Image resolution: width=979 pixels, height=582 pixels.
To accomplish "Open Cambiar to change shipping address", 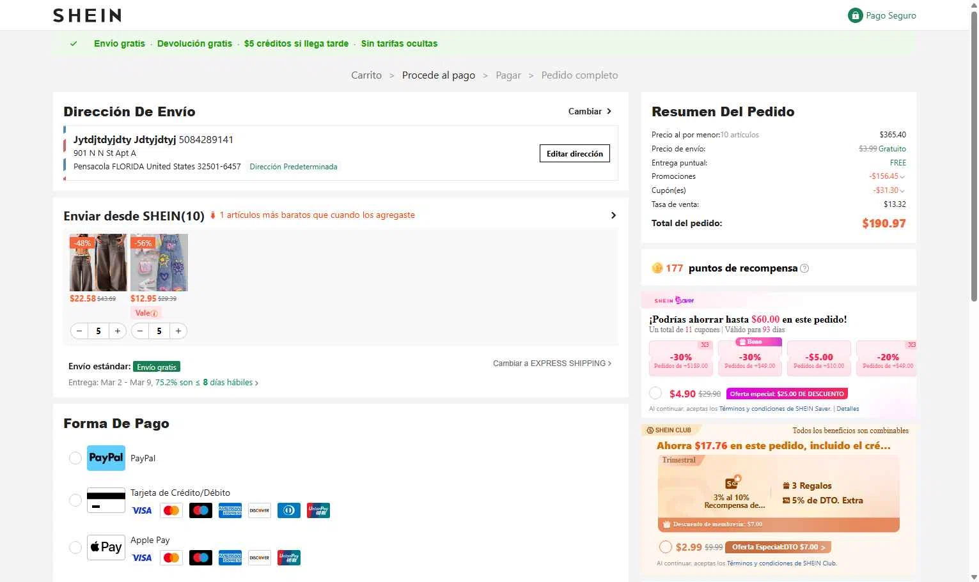I will [590, 111].
